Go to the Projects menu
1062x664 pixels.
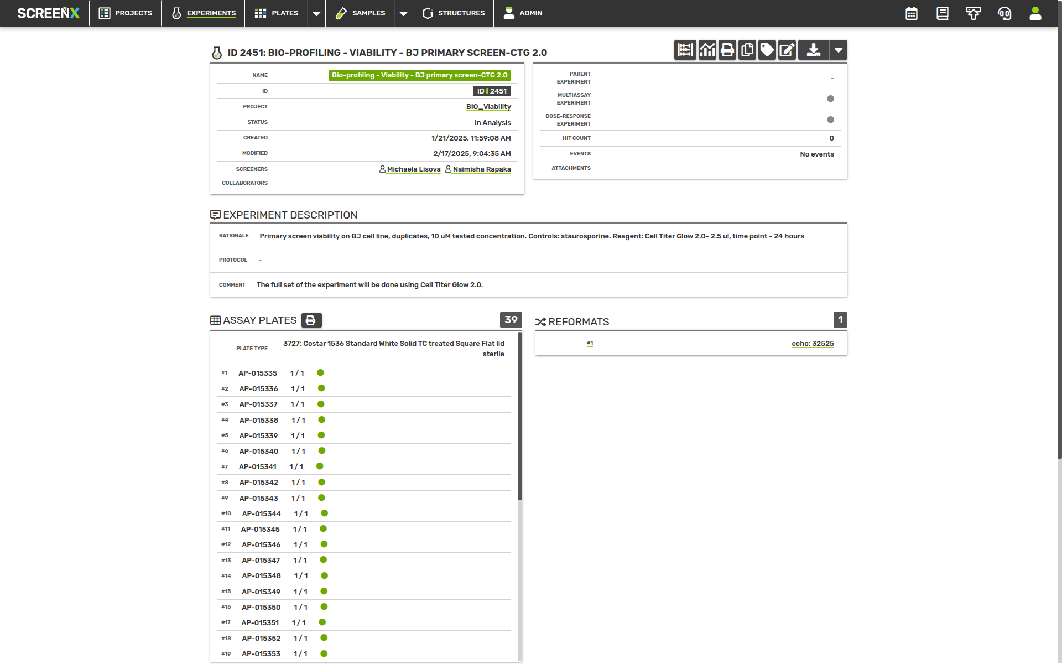pyautogui.click(x=126, y=13)
